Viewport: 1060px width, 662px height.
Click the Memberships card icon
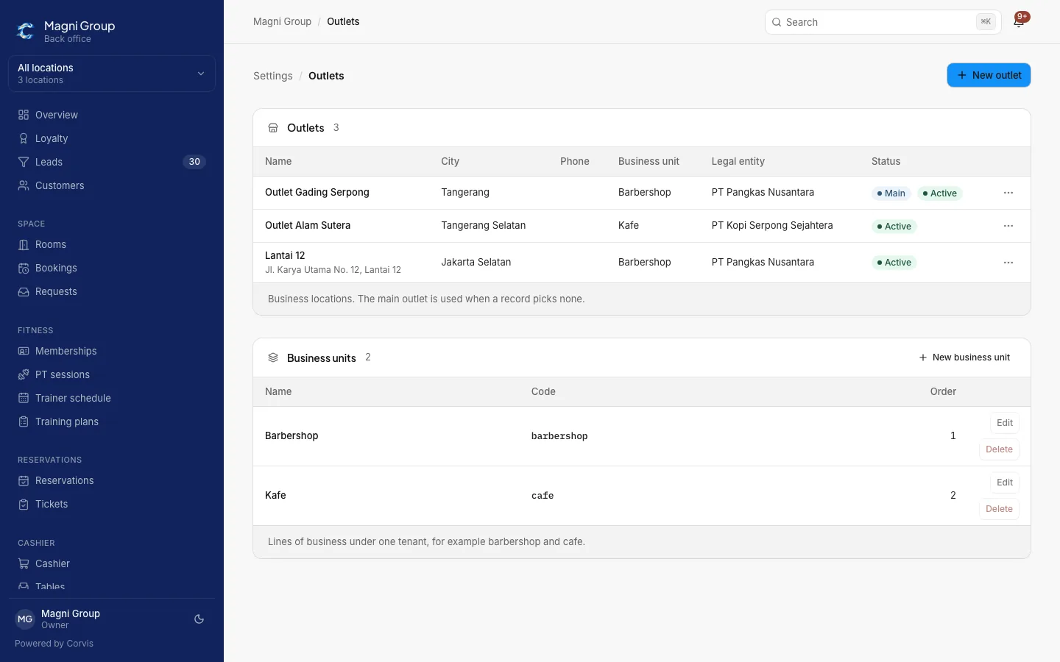pyautogui.click(x=24, y=352)
